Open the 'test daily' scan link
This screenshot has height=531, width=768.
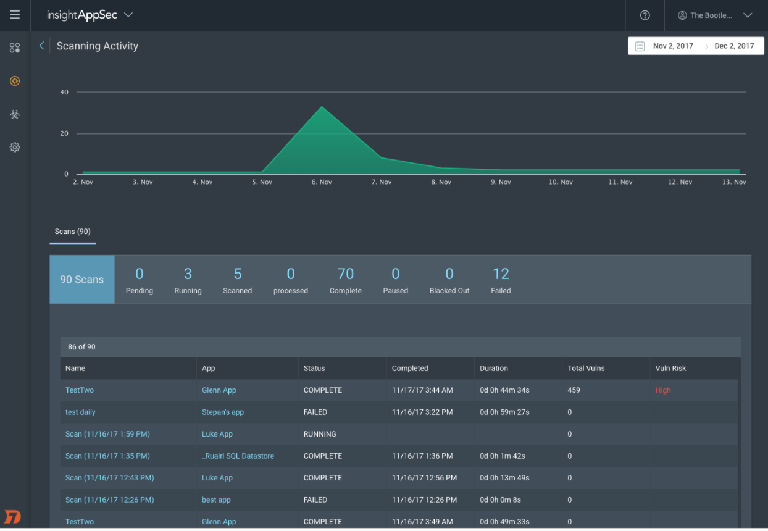(80, 412)
